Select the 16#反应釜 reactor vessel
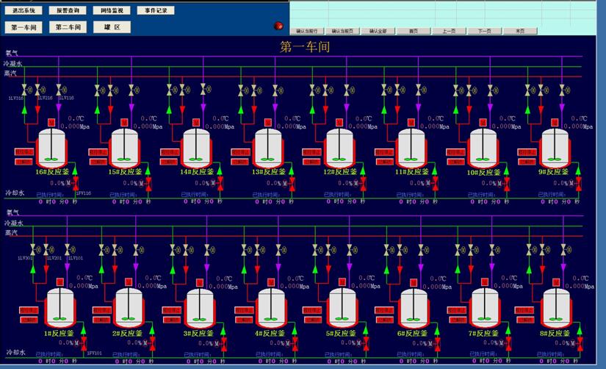The image size is (606, 369). [52, 148]
